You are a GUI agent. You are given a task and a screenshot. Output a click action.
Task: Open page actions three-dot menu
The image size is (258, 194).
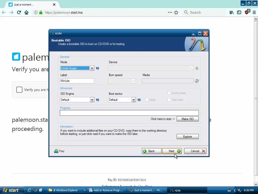tap(170, 12)
